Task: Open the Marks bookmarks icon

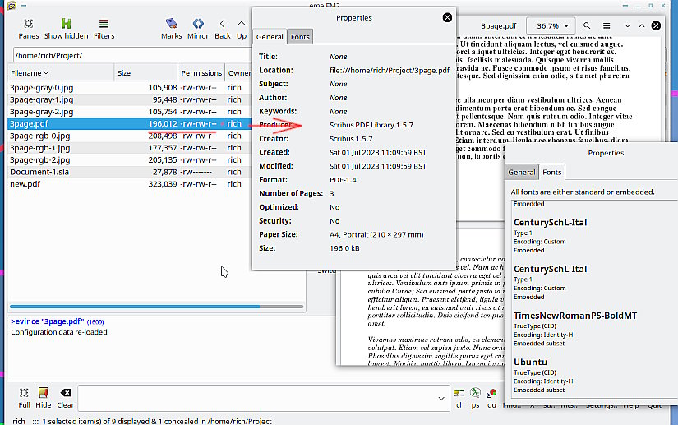Action: 172,28
